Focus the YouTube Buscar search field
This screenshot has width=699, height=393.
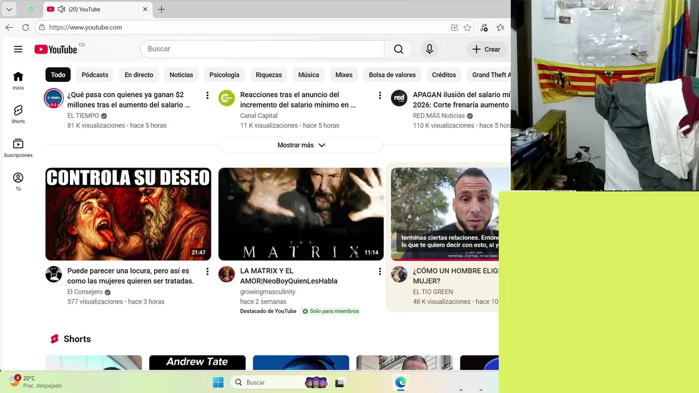[263, 49]
